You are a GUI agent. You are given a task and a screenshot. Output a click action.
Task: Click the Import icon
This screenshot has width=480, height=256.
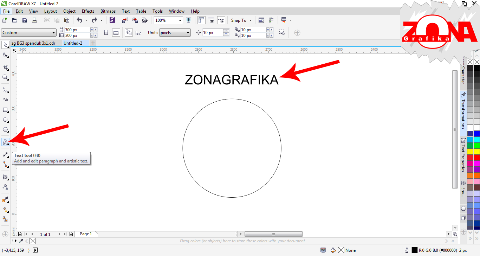(x=125, y=20)
